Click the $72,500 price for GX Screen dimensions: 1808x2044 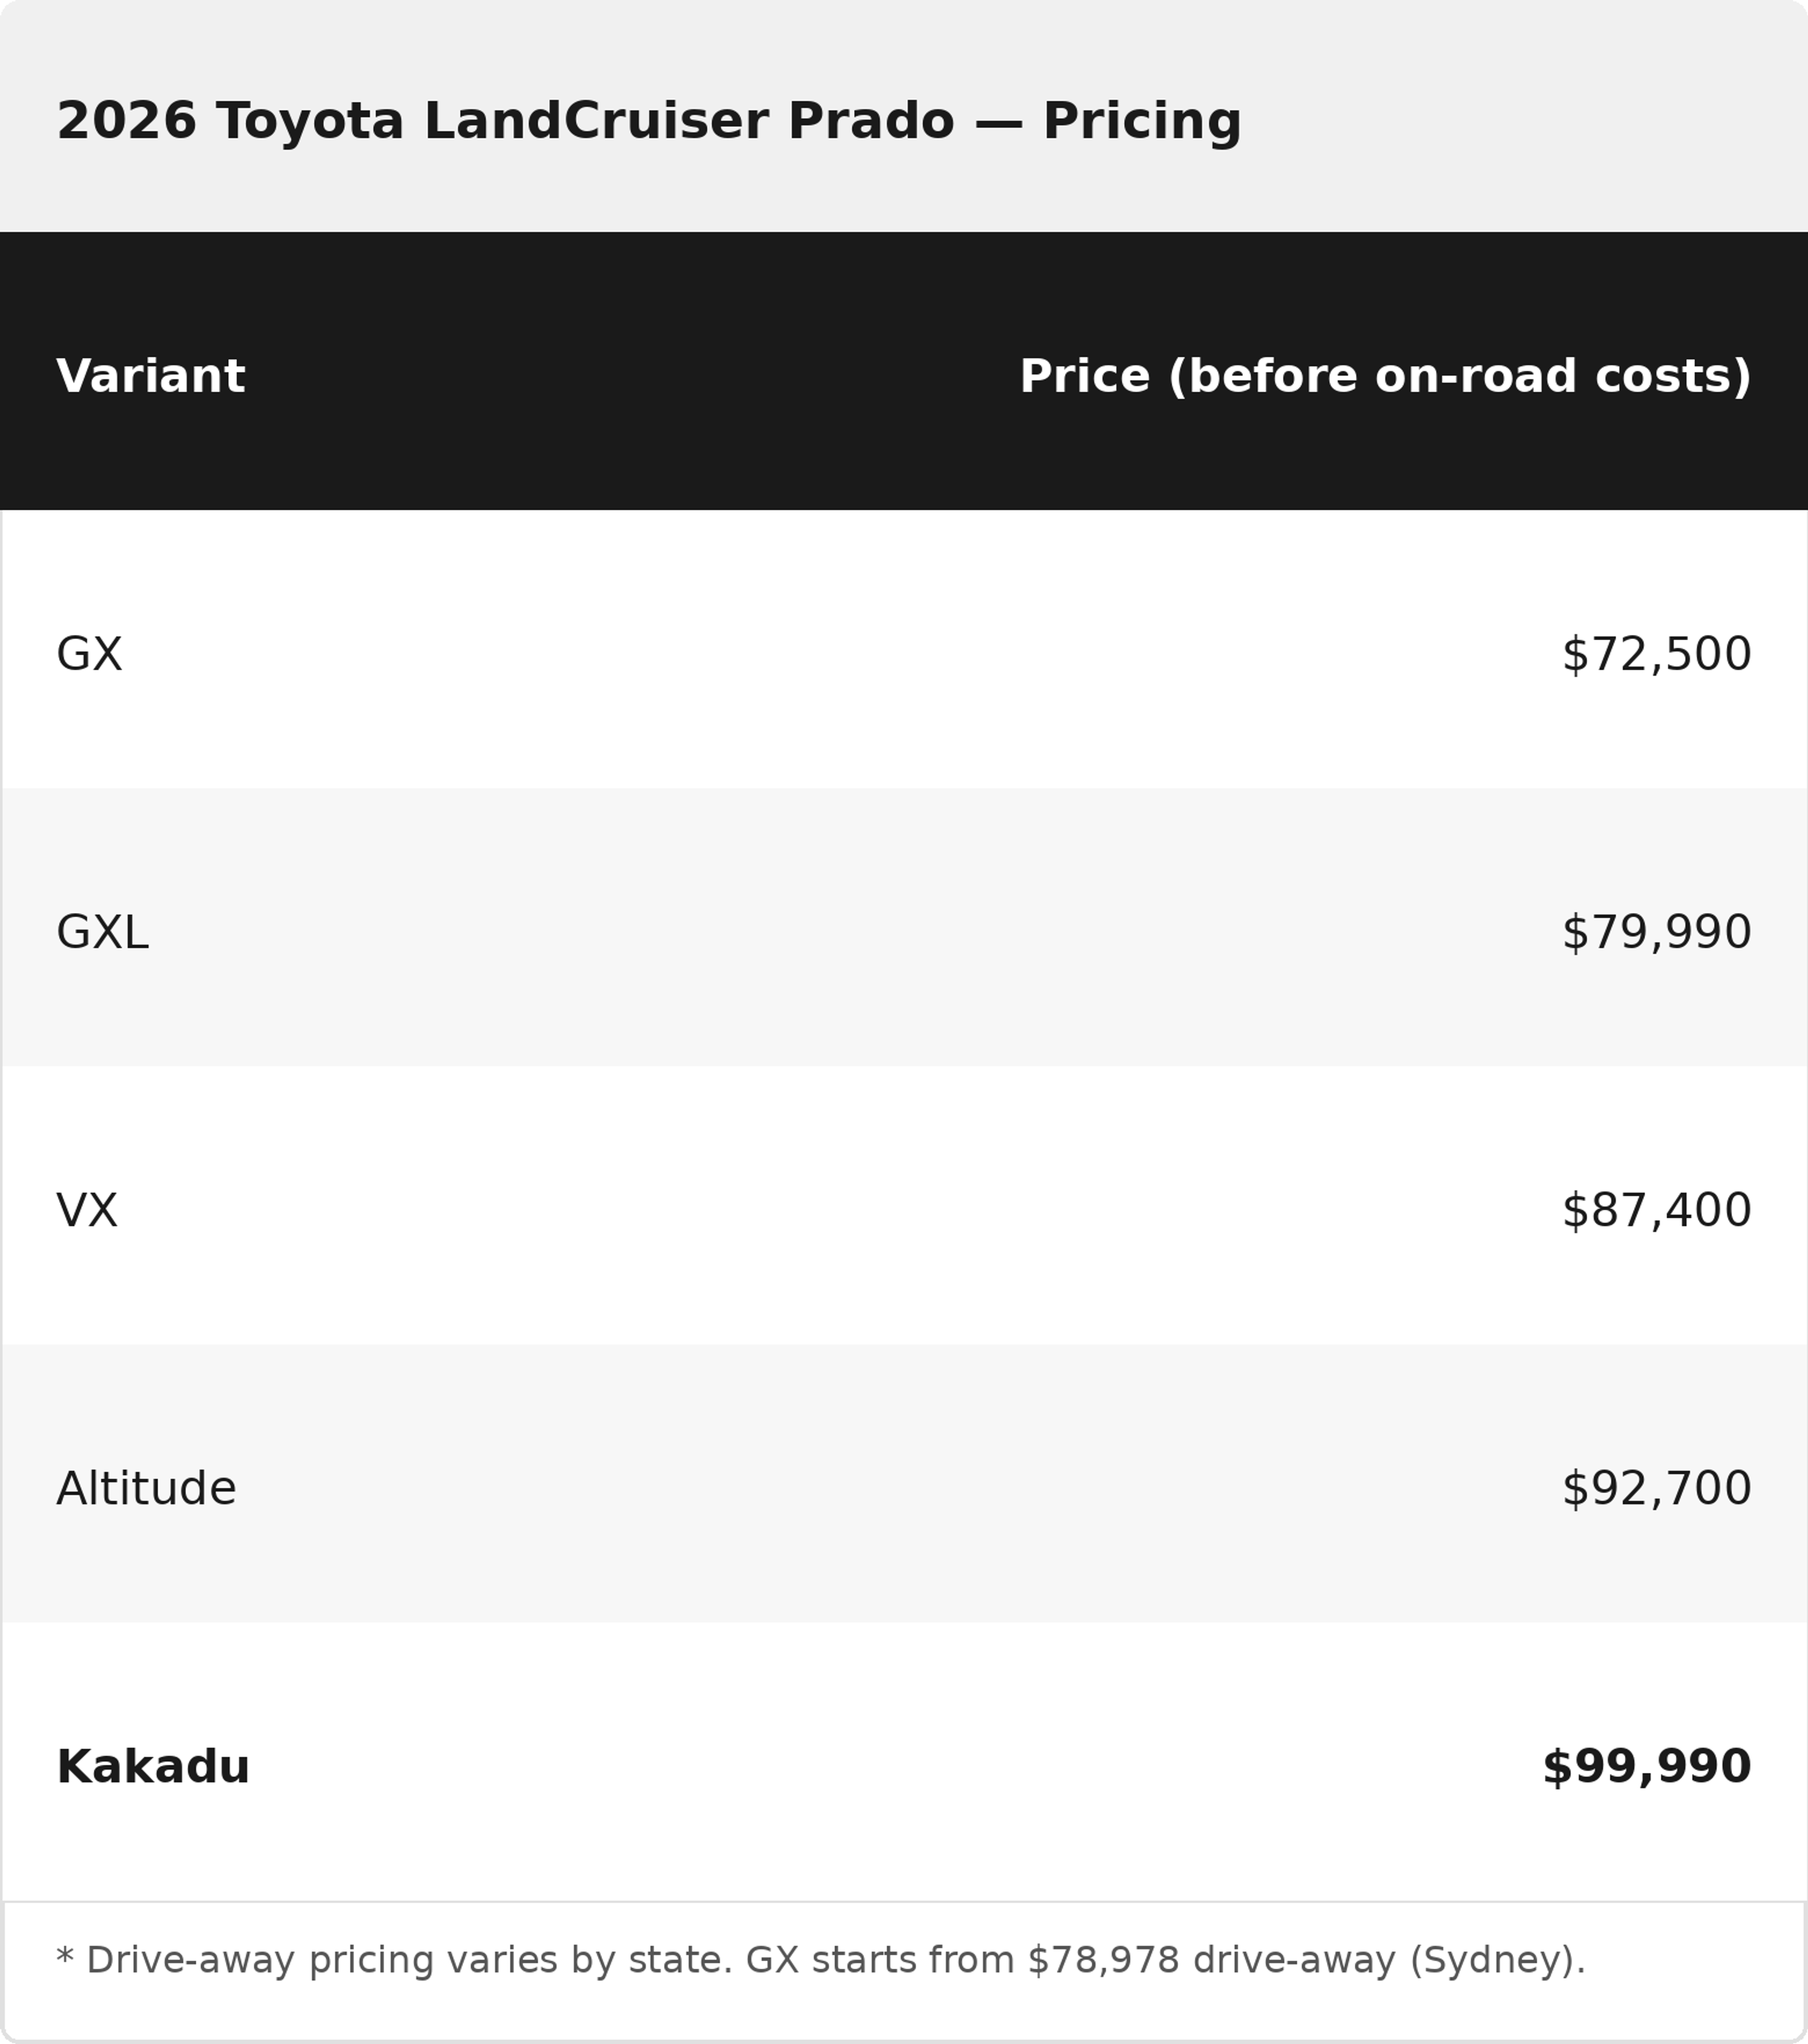pyautogui.click(x=1656, y=654)
